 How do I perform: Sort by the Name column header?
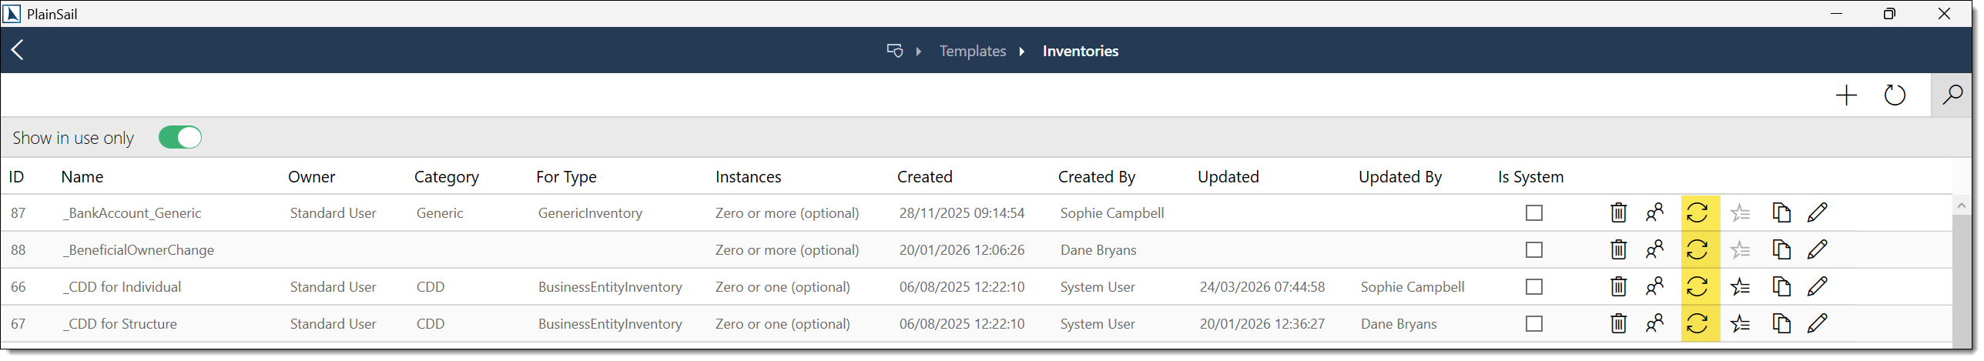(82, 177)
